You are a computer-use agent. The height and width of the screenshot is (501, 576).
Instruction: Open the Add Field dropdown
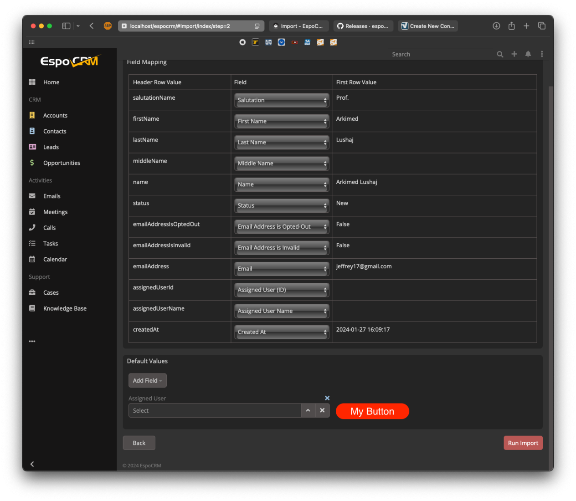[x=147, y=381]
